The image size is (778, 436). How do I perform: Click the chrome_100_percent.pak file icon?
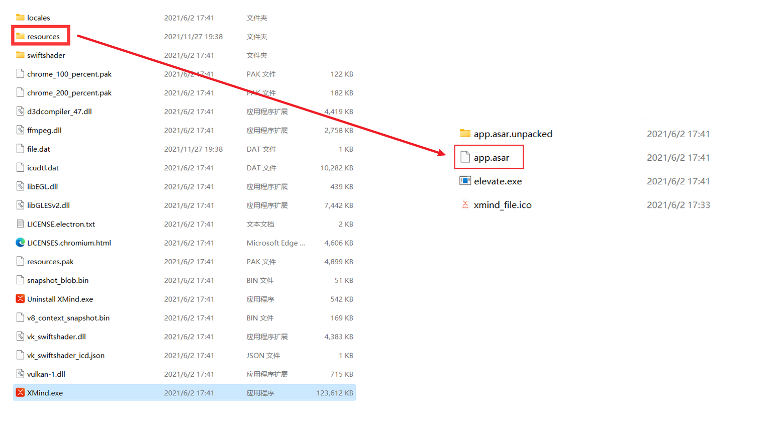pyautogui.click(x=20, y=74)
